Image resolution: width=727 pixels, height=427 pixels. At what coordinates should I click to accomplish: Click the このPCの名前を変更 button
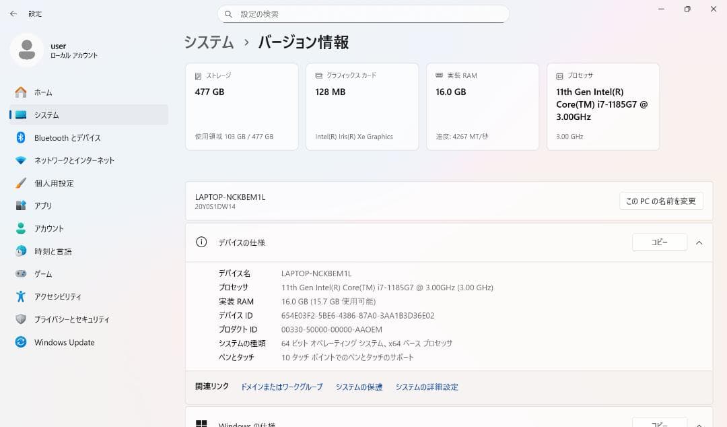[x=661, y=201]
